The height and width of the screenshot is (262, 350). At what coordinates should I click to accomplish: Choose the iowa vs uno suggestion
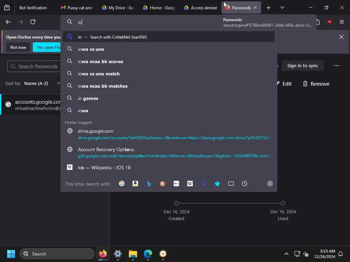pos(169,49)
